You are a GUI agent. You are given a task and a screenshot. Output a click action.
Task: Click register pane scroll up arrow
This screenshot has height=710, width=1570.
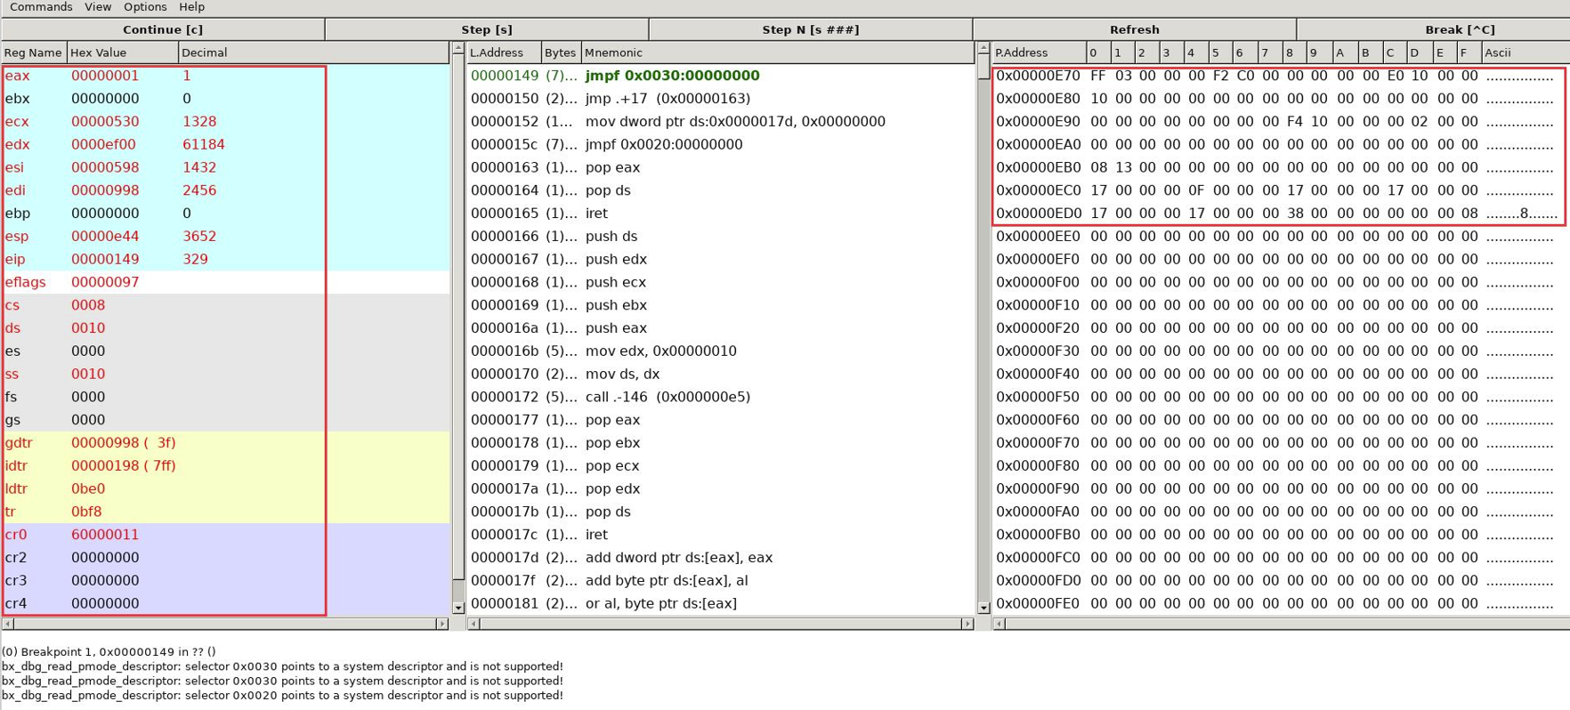(x=458, y=48)
